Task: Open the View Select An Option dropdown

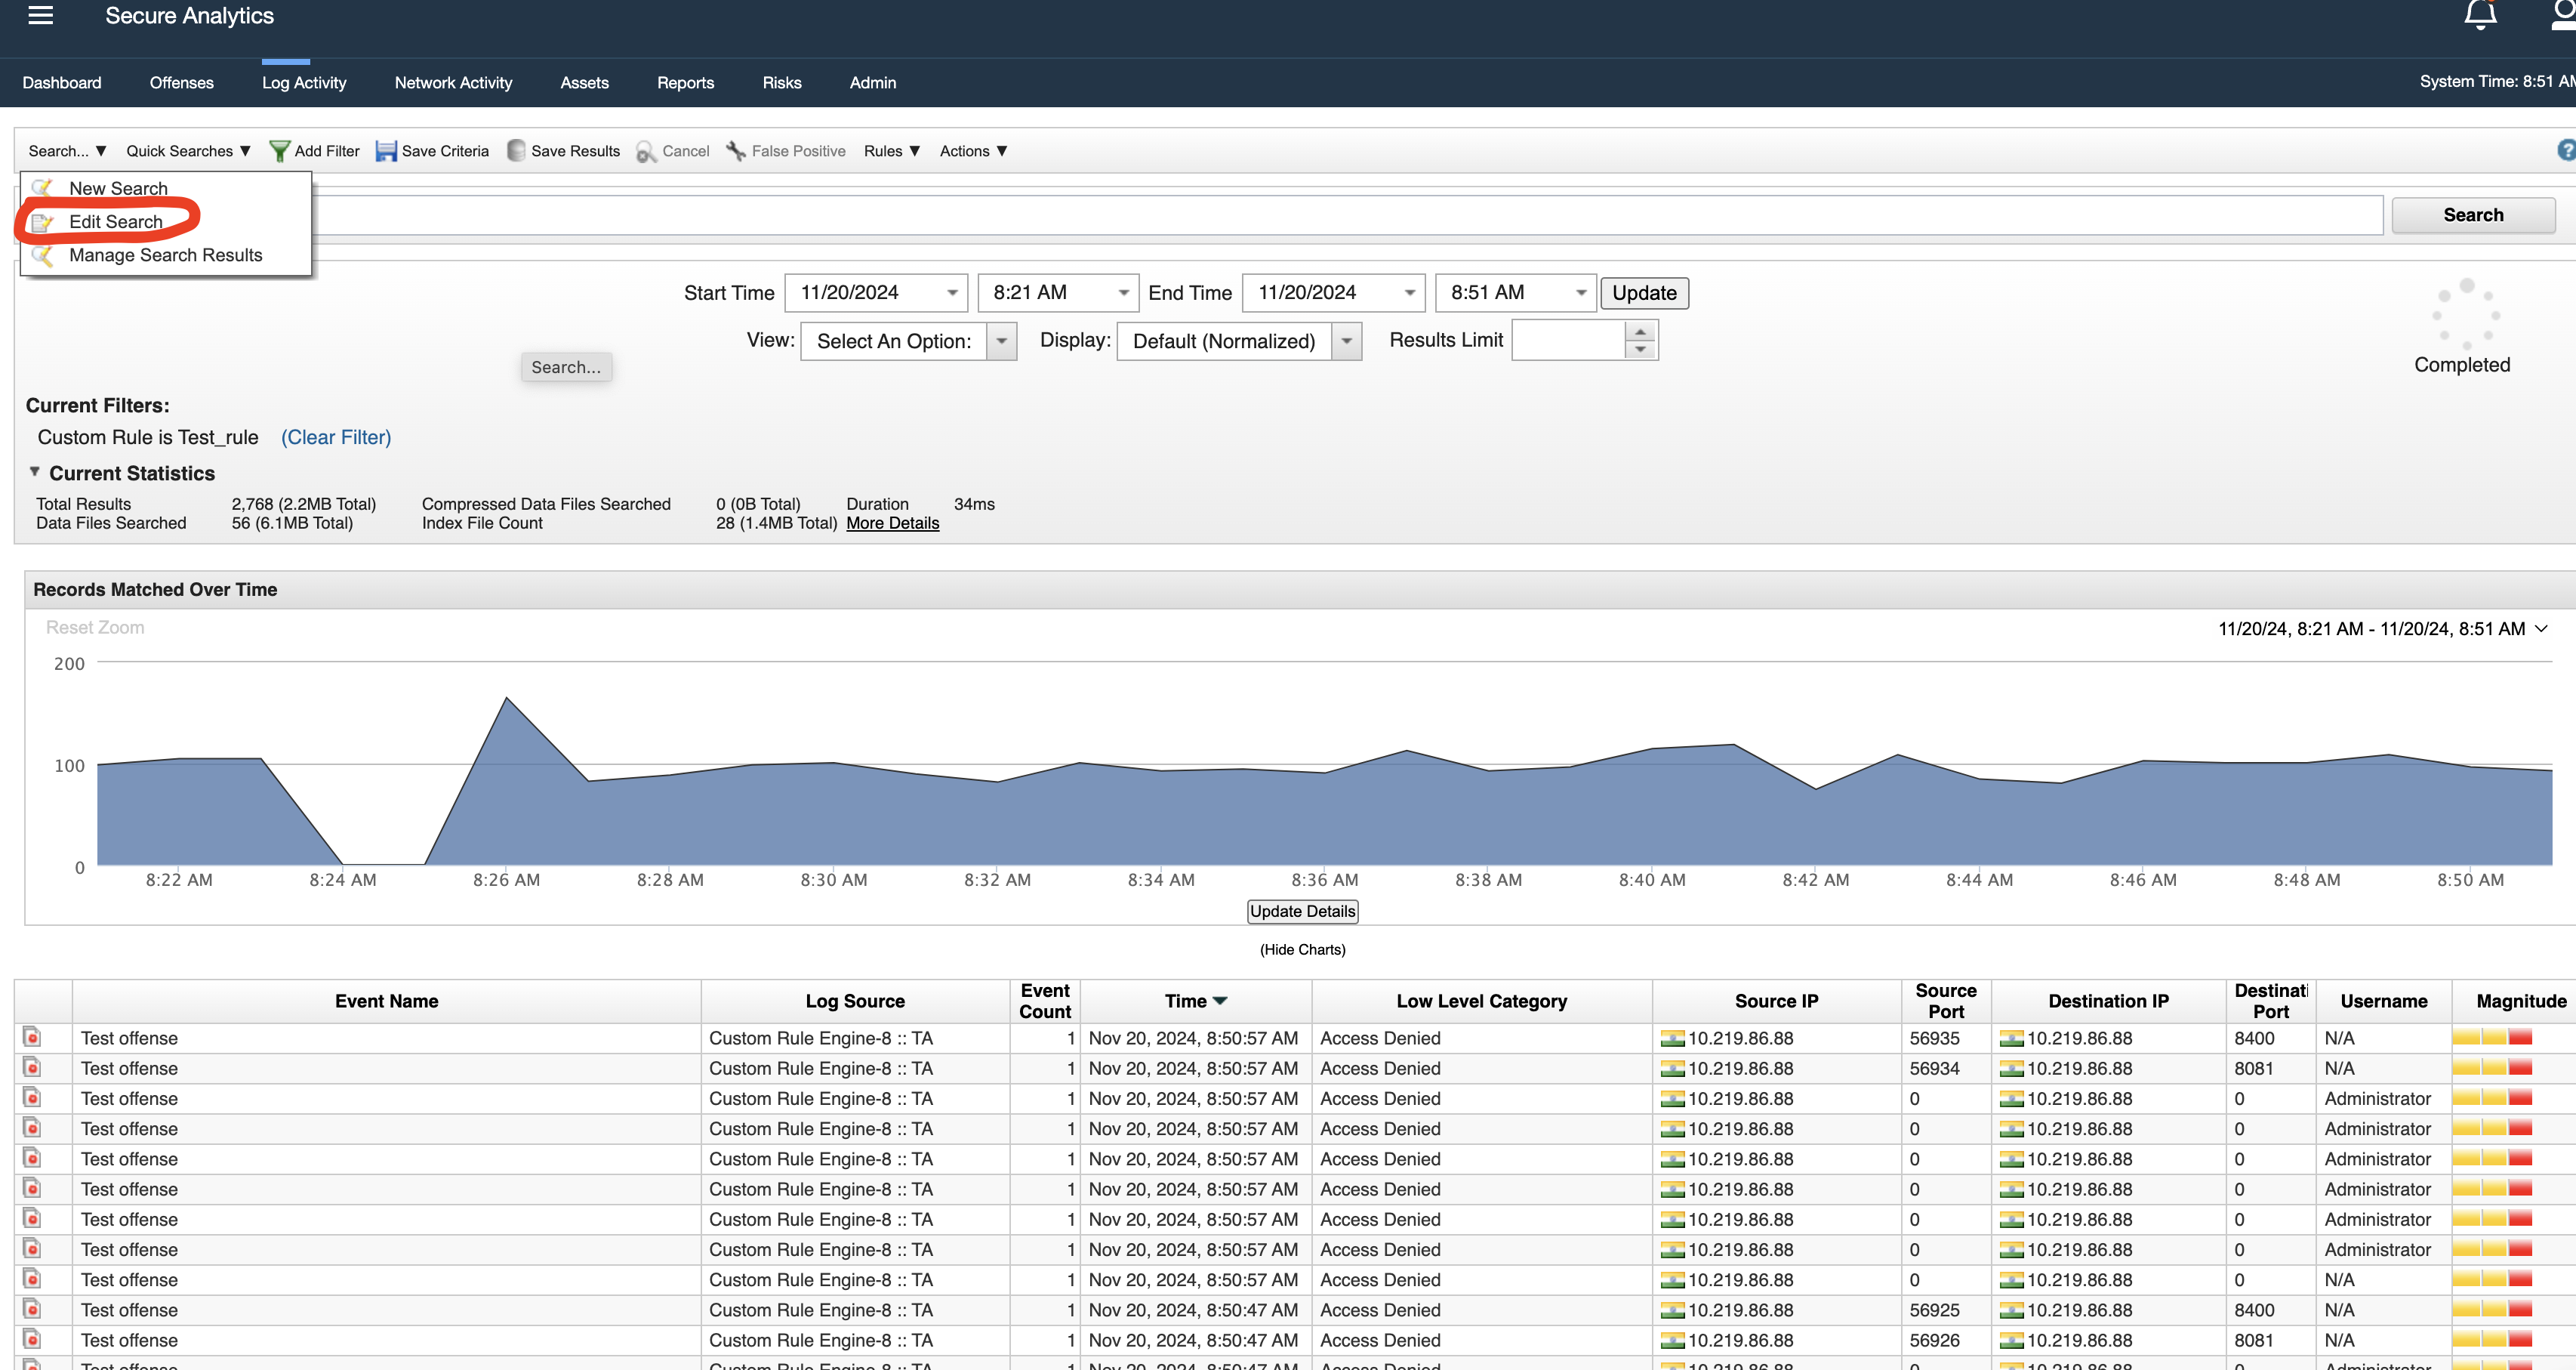Action: coord(1001,341)
